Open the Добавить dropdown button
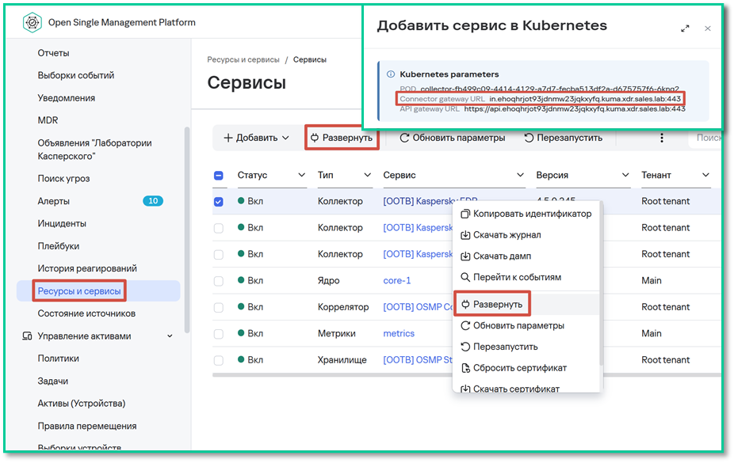The height and width of the screenshot is (463, 734). pyautogui.click(x=257, y=138)
